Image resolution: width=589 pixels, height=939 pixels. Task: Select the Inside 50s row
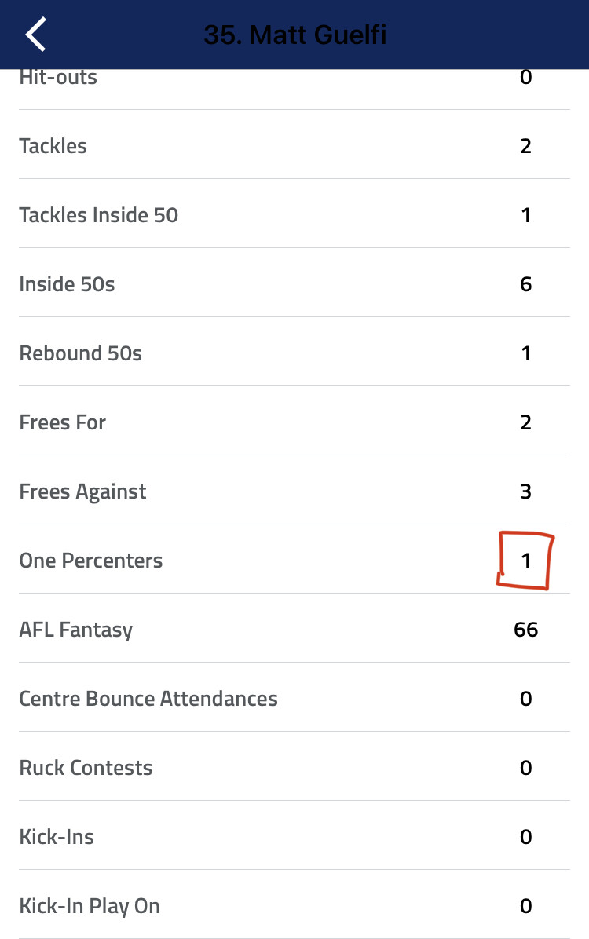(294, 283)
